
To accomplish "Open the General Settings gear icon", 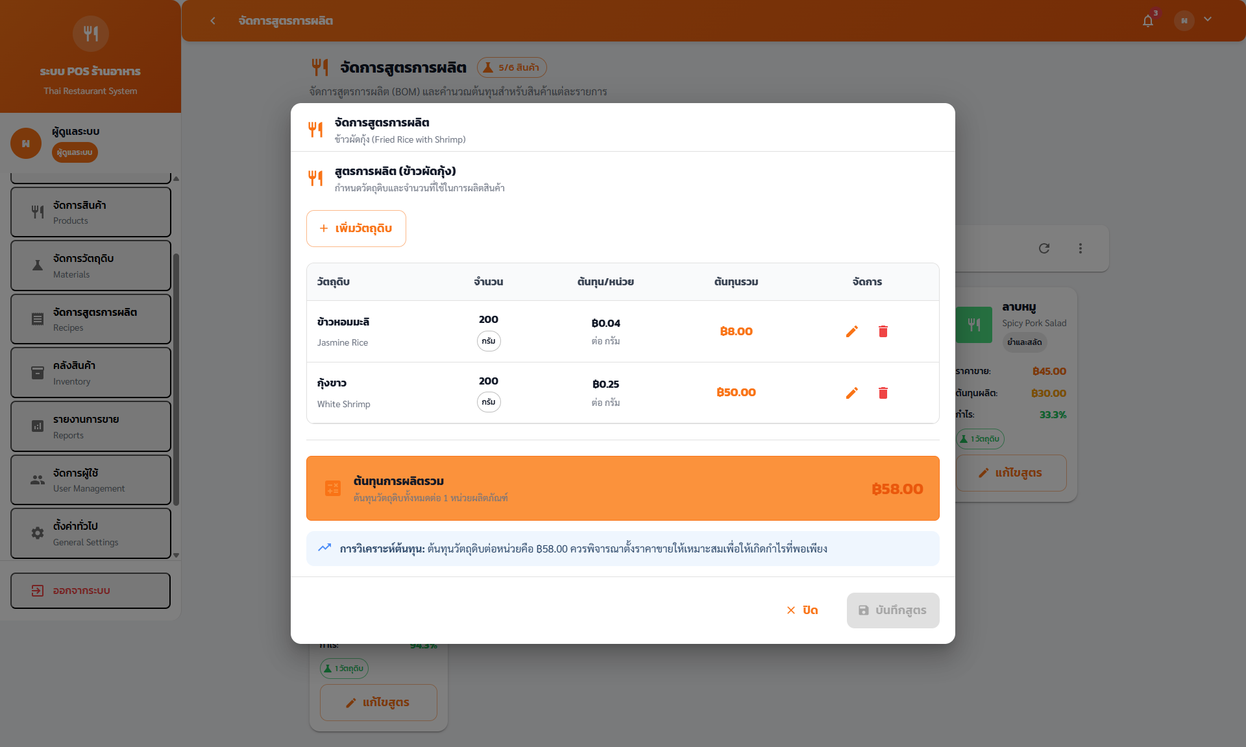I will [x=37, y=533].
